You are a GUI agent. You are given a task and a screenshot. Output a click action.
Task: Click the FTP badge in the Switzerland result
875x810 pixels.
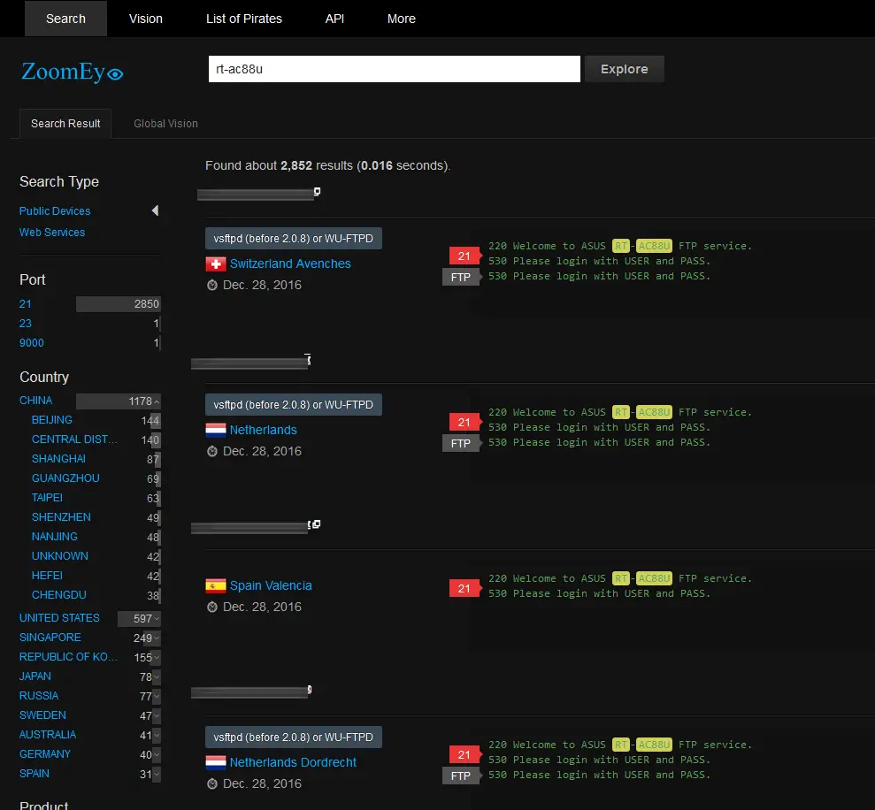coord(461,278)
